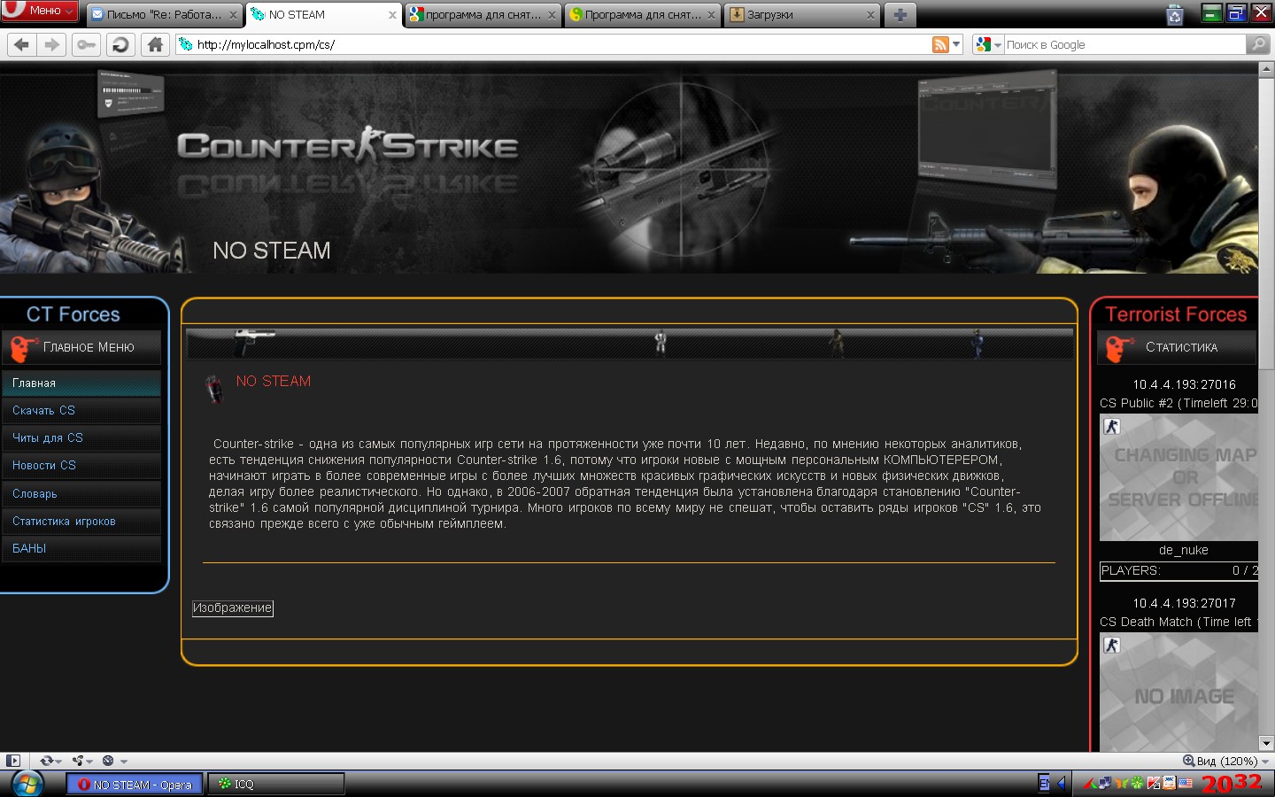This screenshot has width=1275, height=797.
Task: Switch to the Письмо "Re: Работа..." tab
Action: [165, 14]
